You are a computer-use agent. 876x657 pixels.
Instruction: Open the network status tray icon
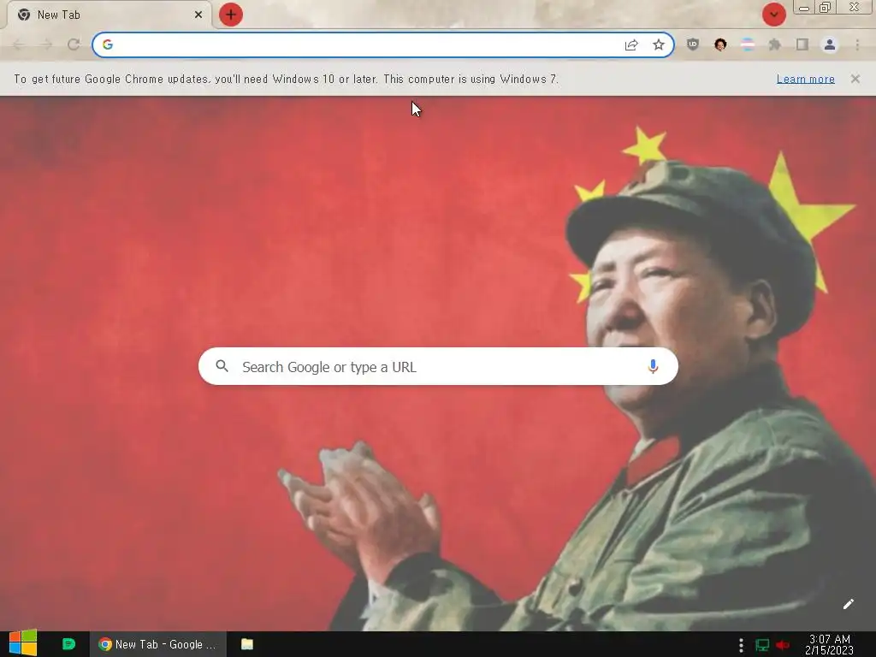(762, 645)
